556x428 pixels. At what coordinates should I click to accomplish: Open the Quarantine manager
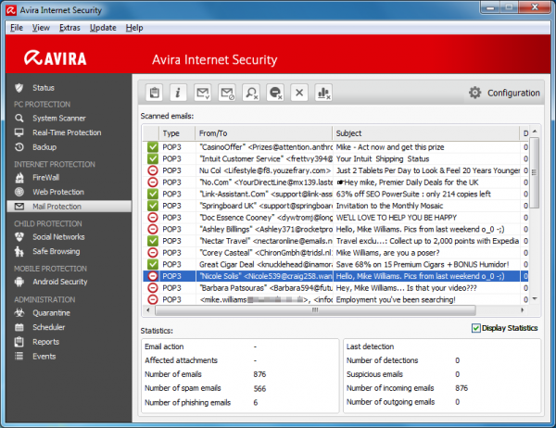[x=51, y=313]
